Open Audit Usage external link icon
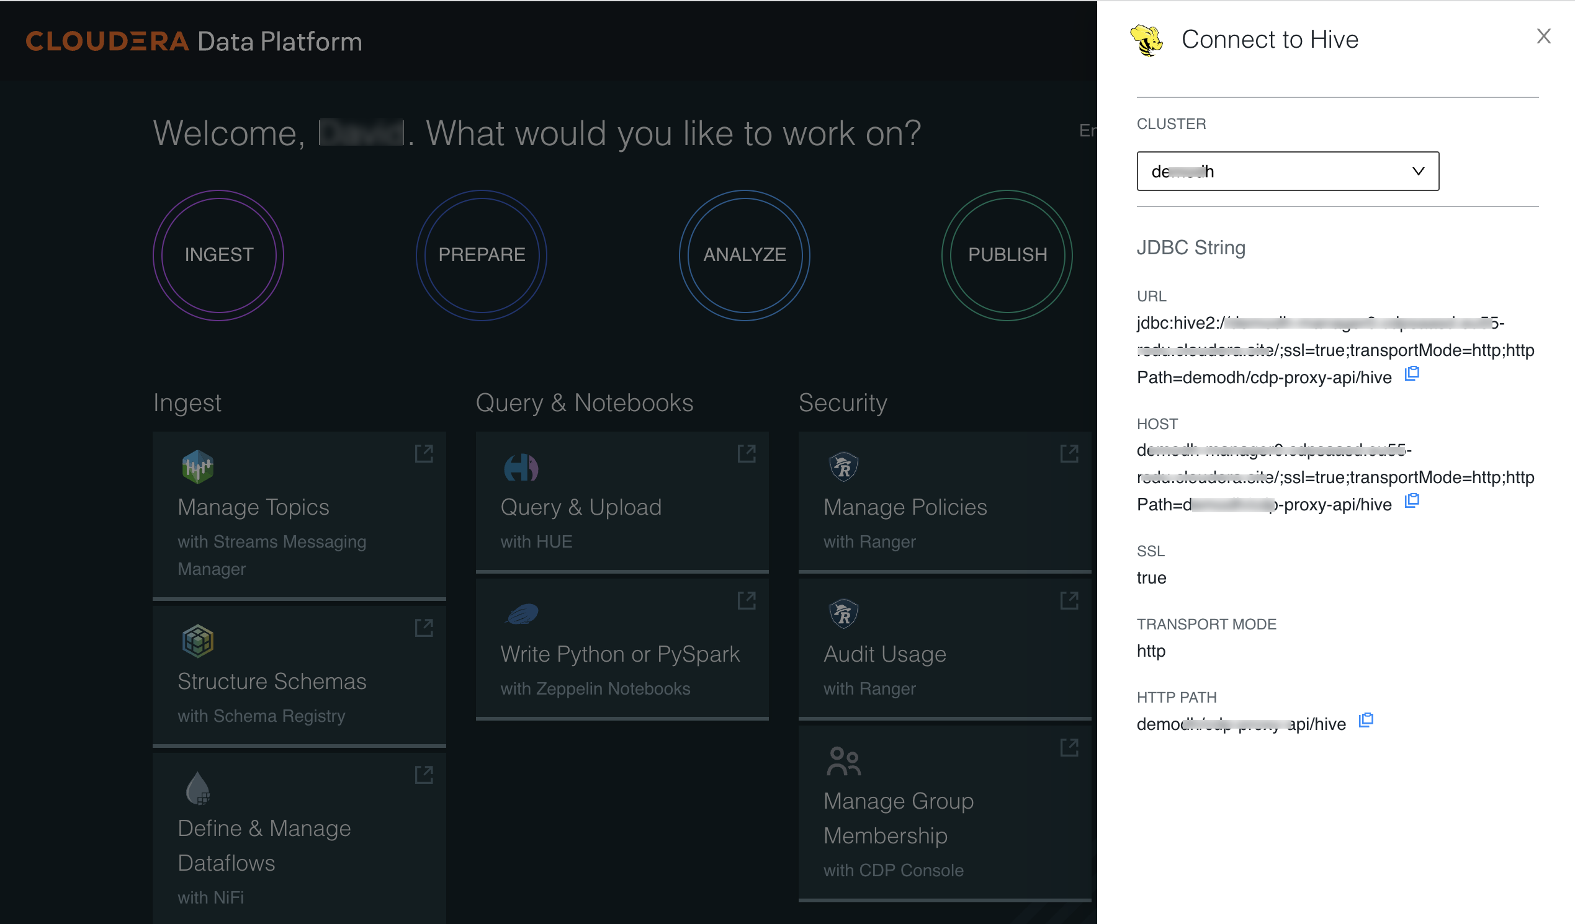Viewport: 1575px width, 924px height. pos(1069,601)
